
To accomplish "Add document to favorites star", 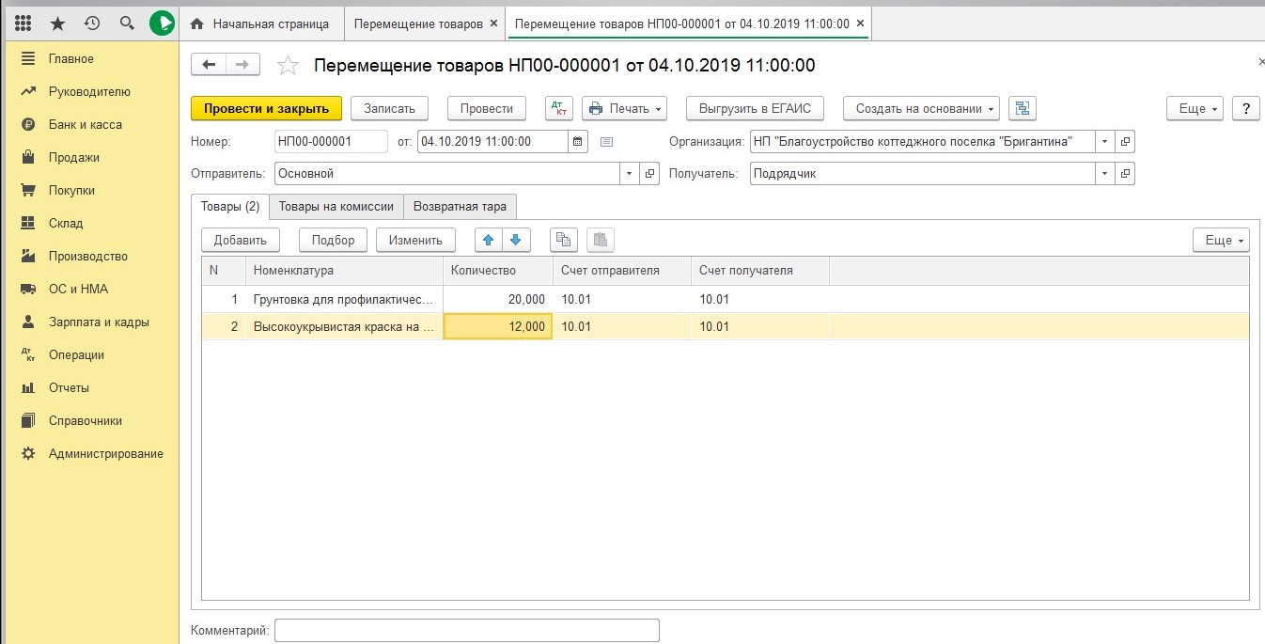I will point(289,66).
